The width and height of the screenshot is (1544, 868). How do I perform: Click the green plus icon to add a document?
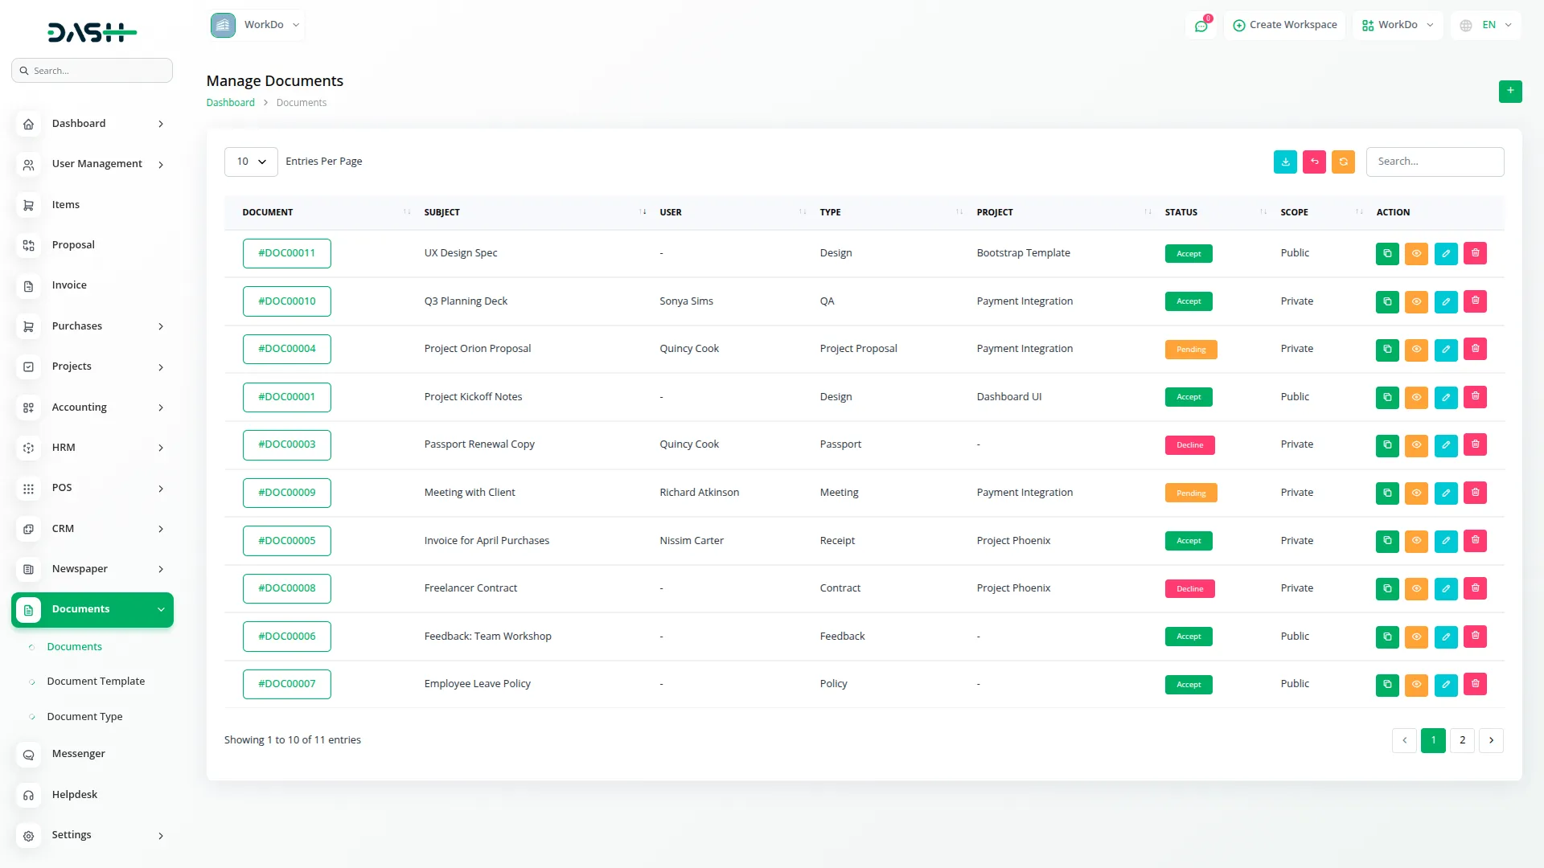[x=1510, y=91]
